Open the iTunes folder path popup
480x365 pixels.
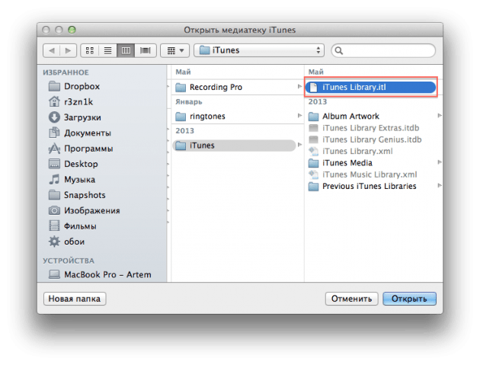(259, 50)
